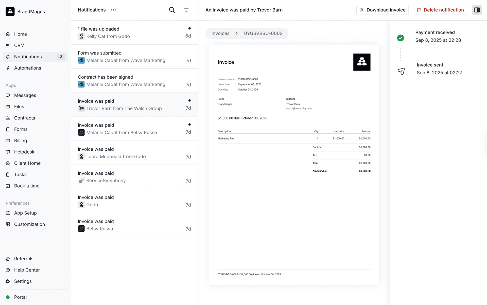The height and width of the screenshot is (305, 487).
Task: Toggle the green Portal status item
Action: click(x=20, y=297)
